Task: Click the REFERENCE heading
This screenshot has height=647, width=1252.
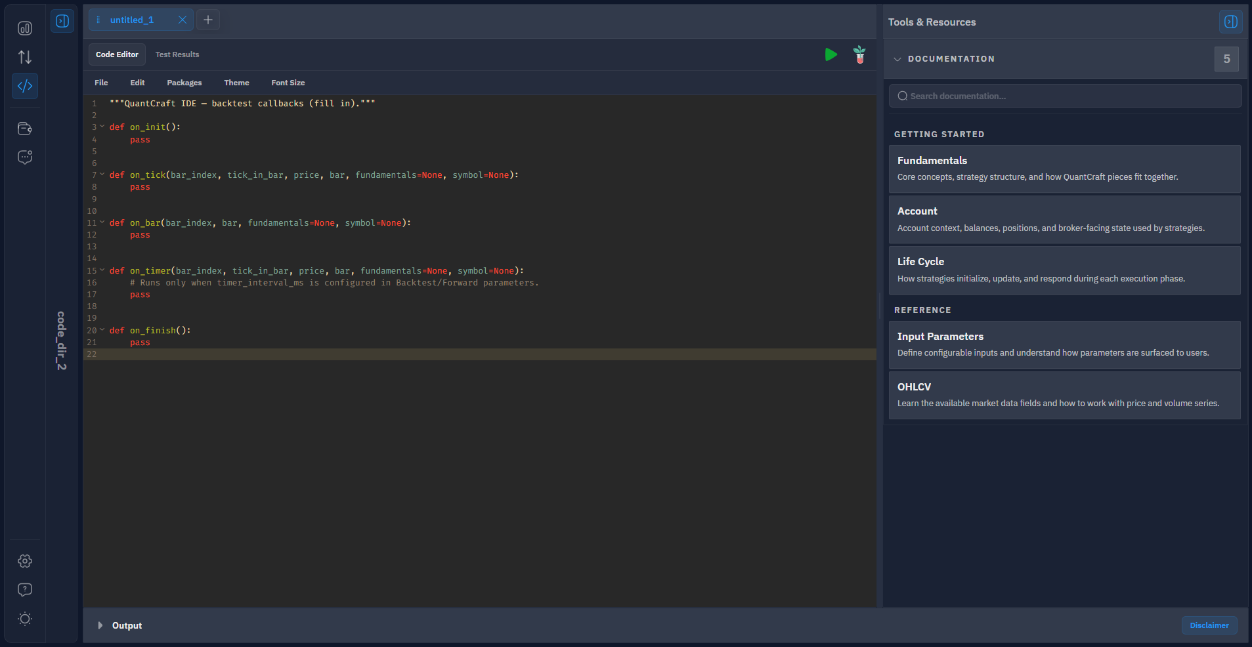Action: click(x=922, y=310)
